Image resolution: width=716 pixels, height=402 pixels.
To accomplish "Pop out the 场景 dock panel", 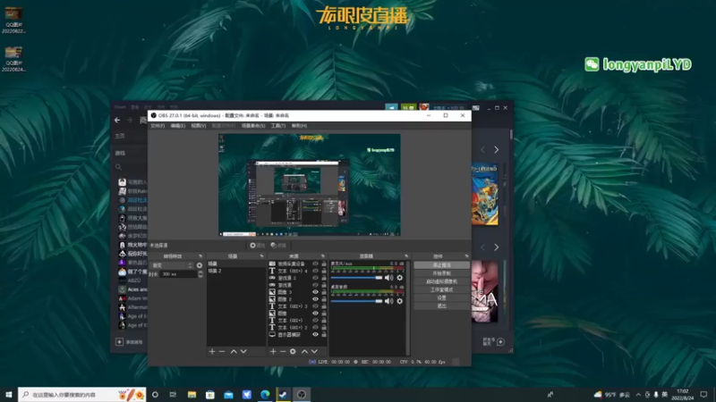I will tap(261, 256).
